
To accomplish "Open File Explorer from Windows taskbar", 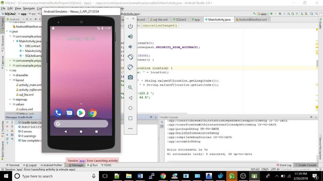I will tap(129, 176).
